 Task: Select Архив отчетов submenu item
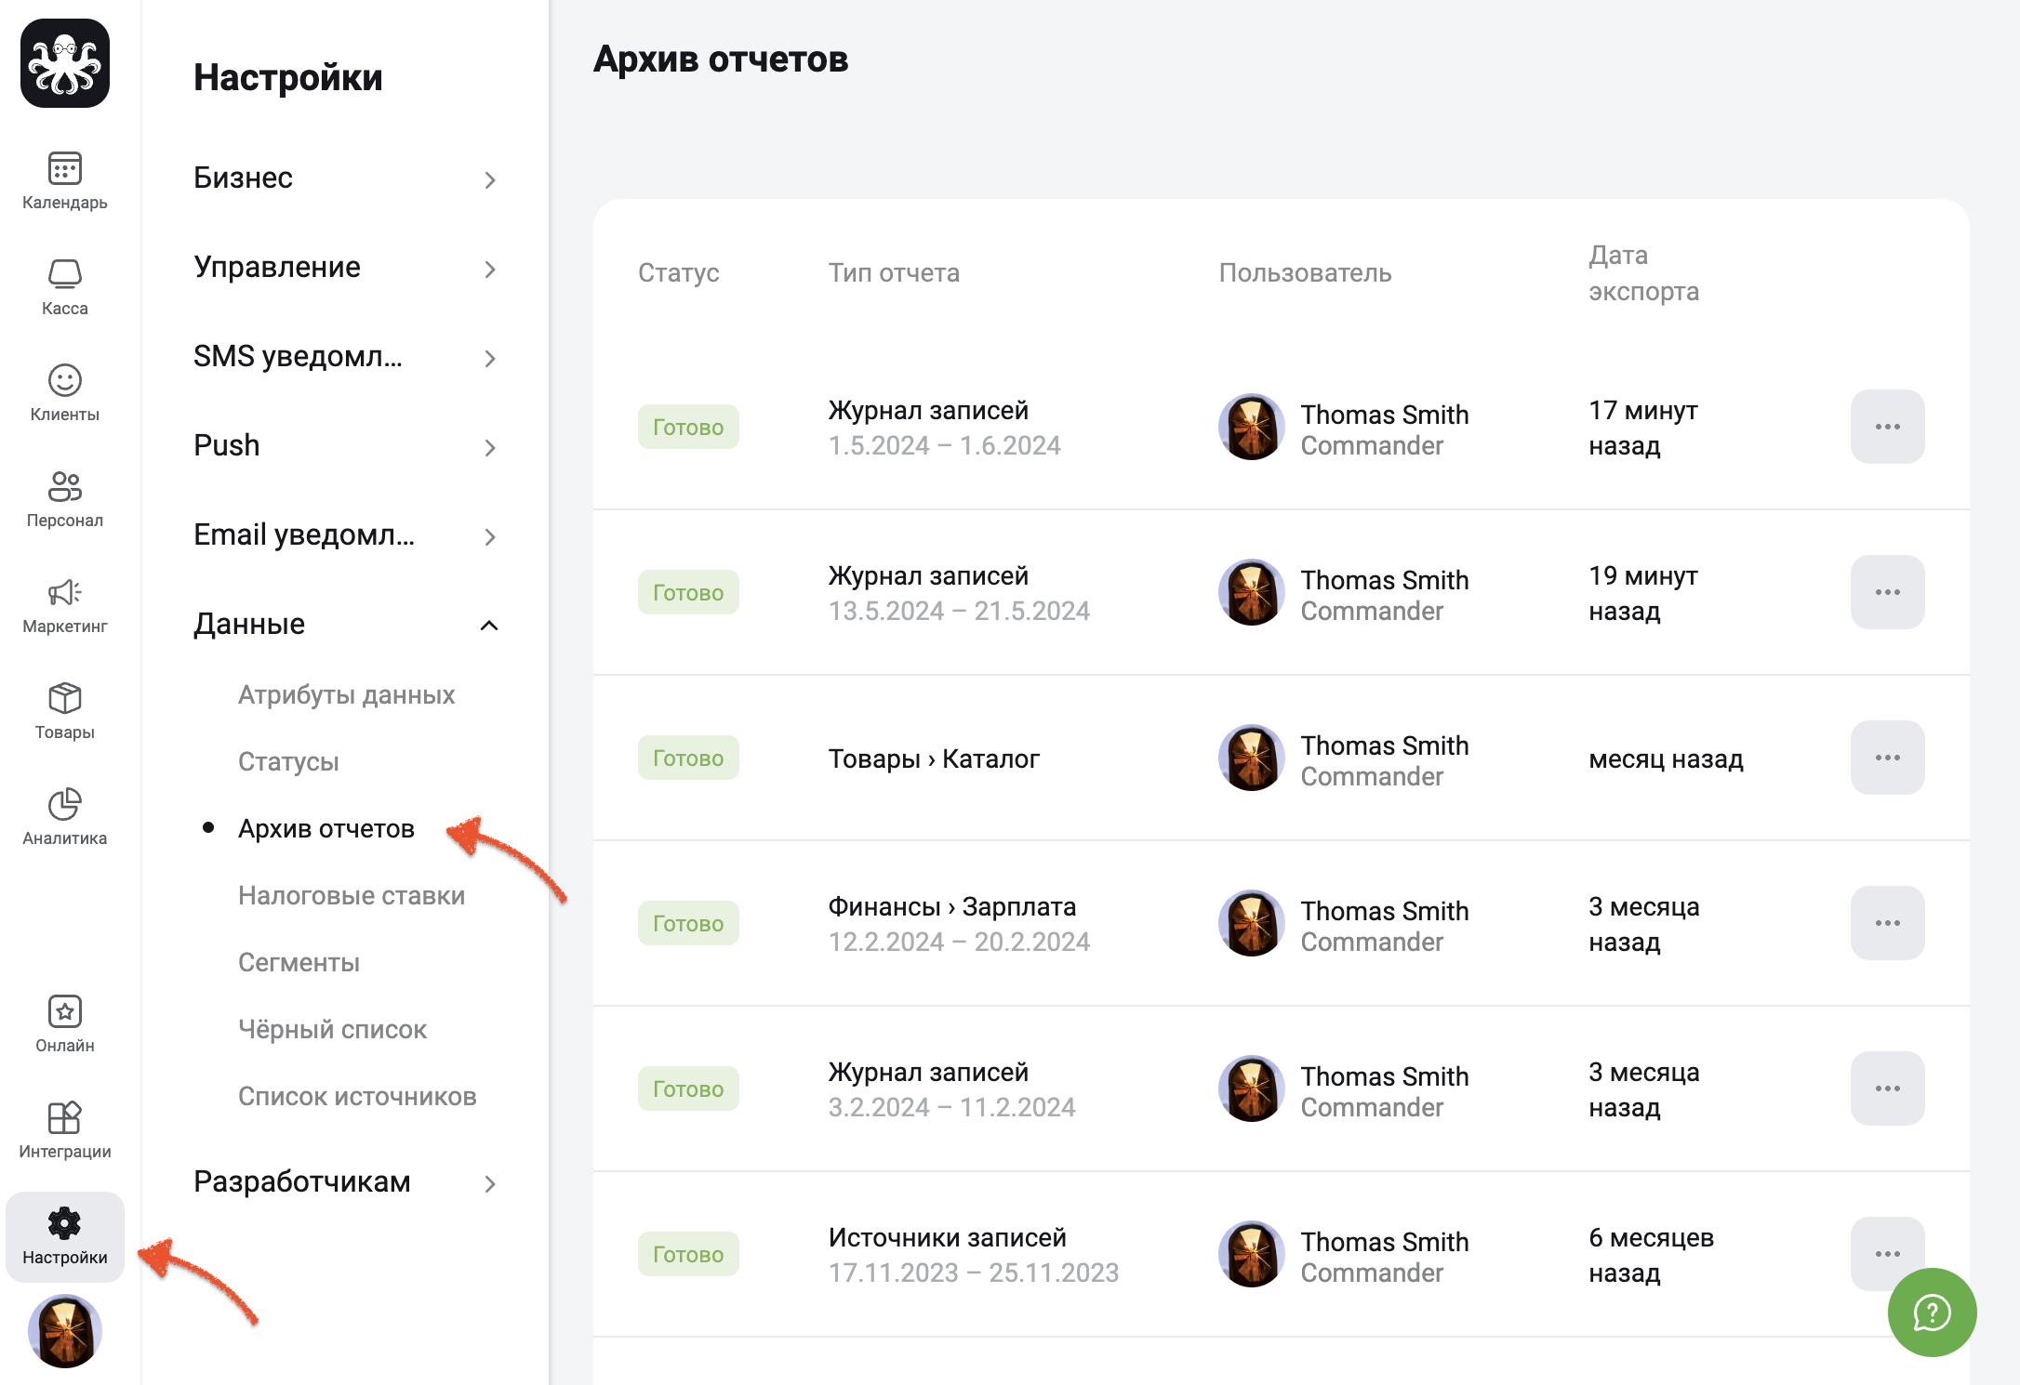coord(326,829)
